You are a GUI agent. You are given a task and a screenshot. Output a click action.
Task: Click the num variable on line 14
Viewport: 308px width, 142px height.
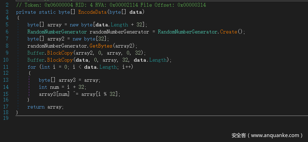tap(53, 87)
